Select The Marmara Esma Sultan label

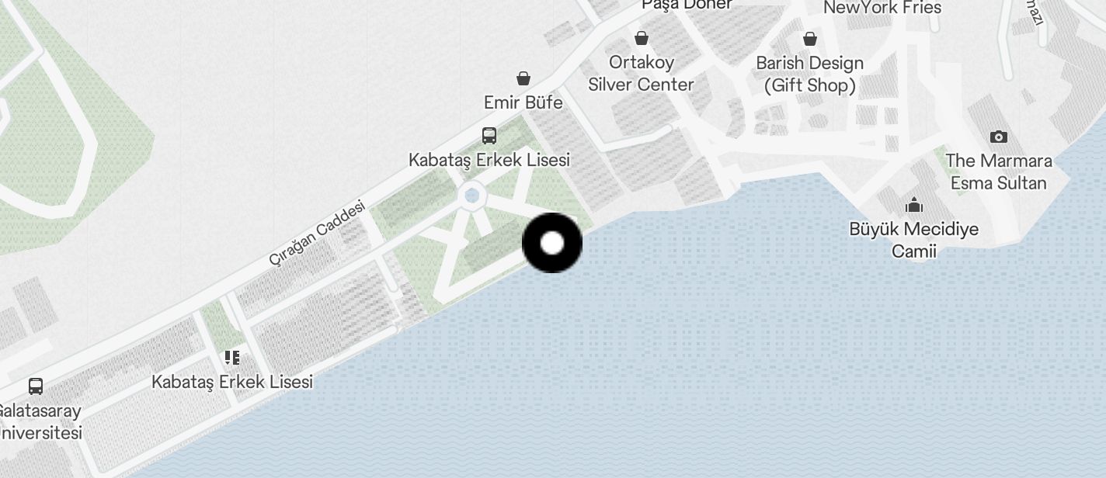pyautogui.click(x=999, y=172)
